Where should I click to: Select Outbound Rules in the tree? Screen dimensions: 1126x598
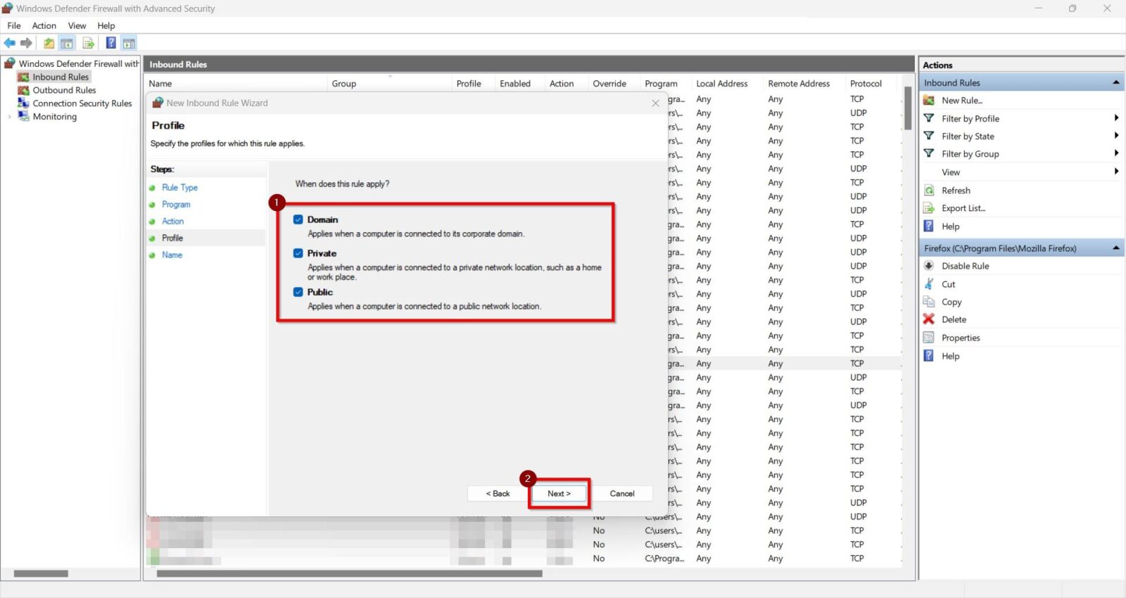[x=64, y=90]
